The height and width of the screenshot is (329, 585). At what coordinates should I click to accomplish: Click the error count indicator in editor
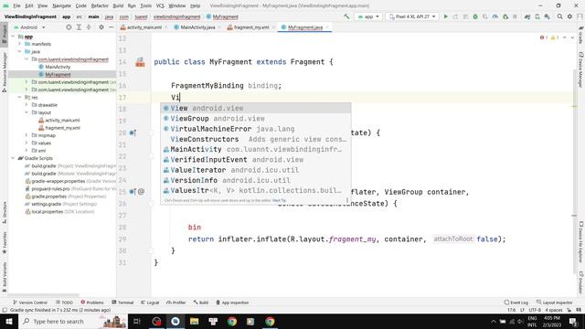[544, 37]
